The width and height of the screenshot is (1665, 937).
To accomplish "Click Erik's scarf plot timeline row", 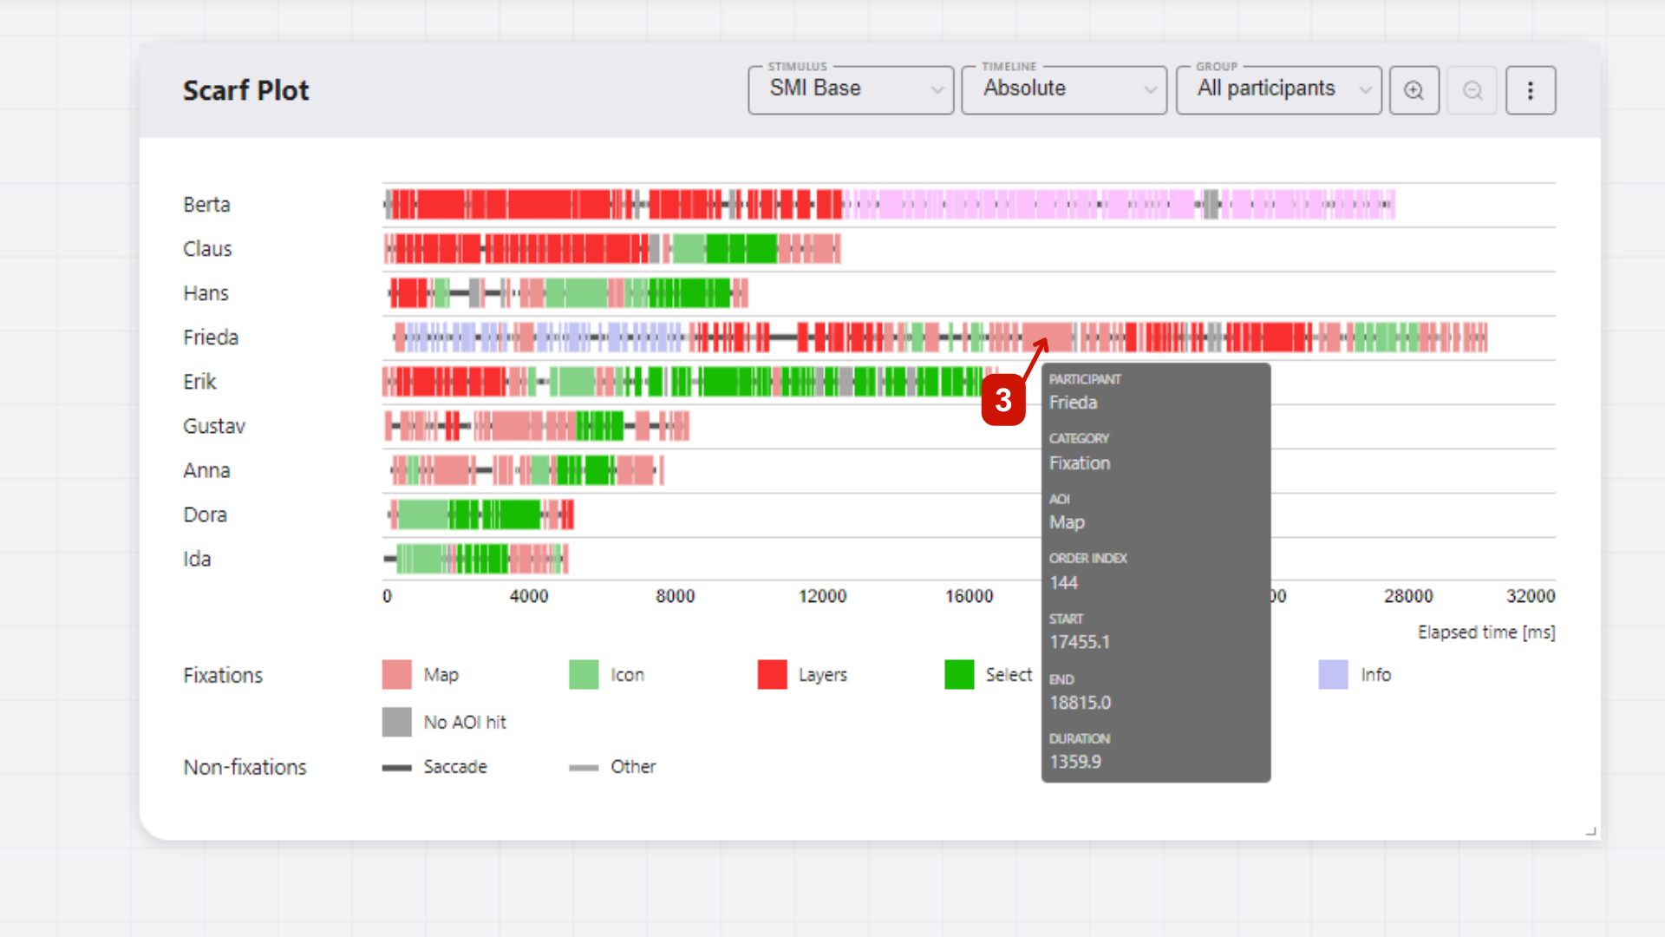I will coord(694,382).
